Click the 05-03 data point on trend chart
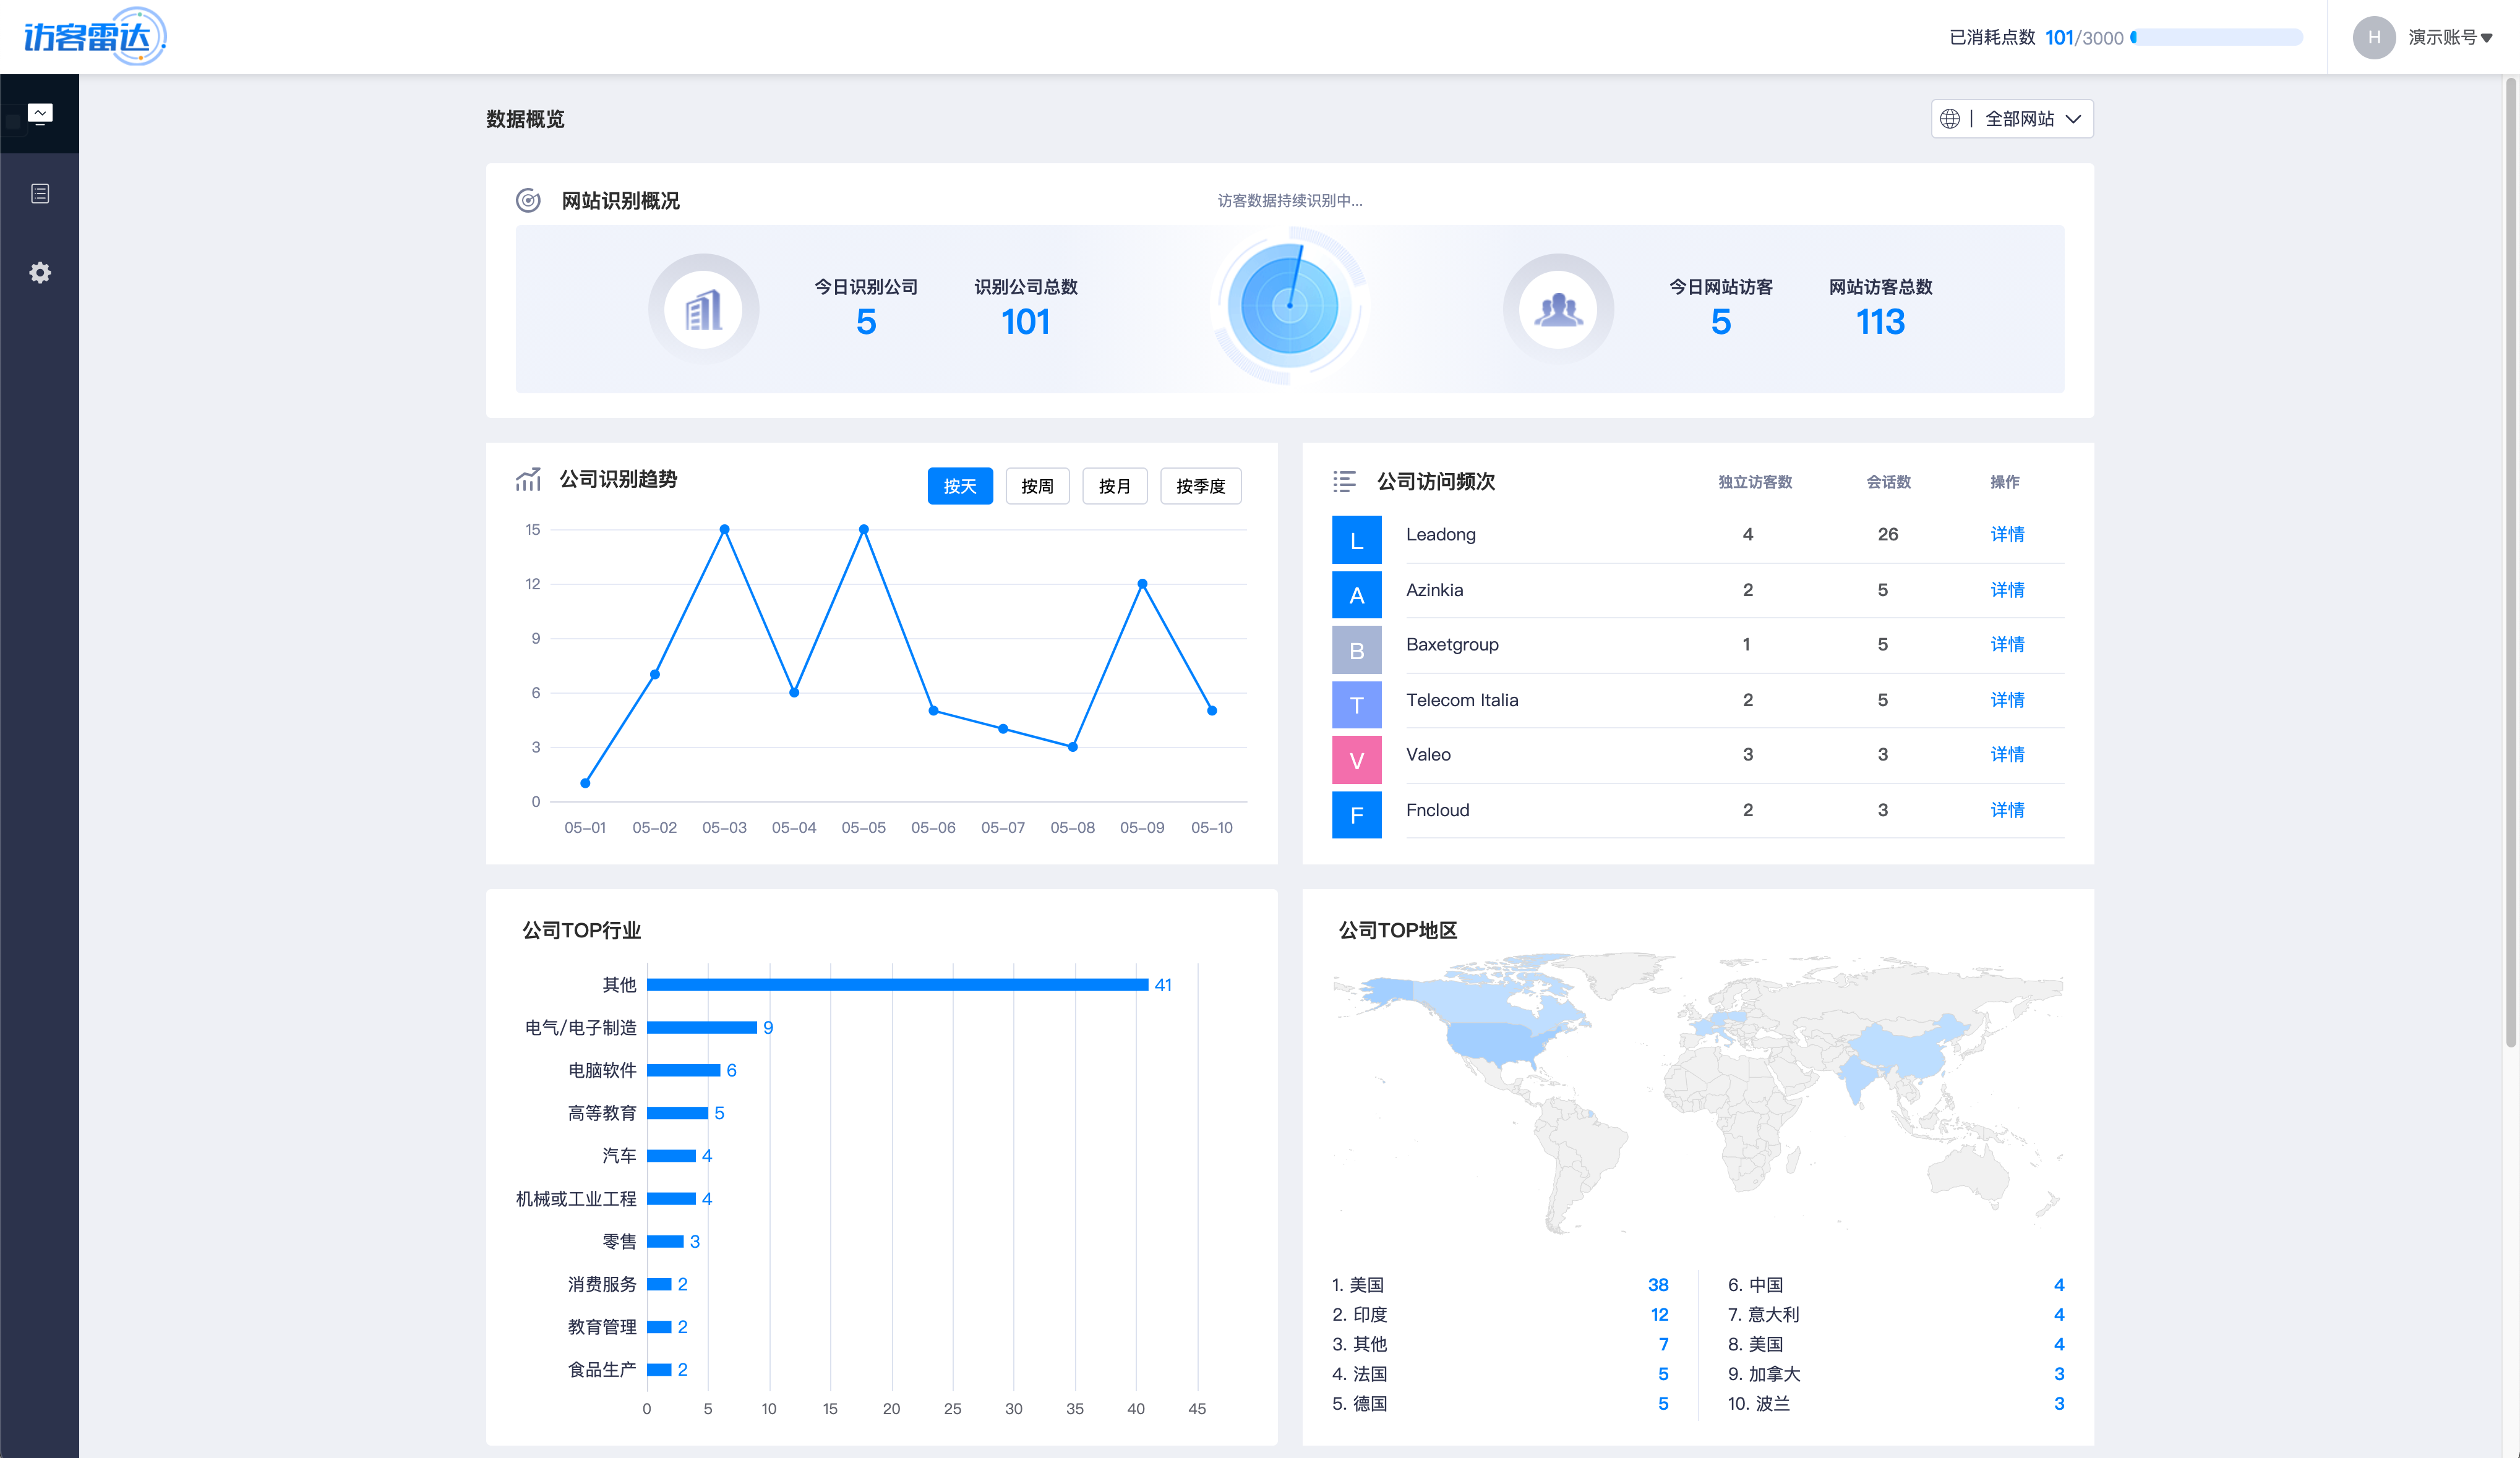 coord(724,530)
